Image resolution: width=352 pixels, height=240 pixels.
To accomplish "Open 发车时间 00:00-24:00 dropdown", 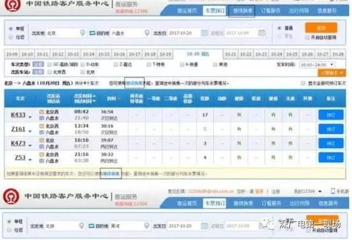I will pos(317,64).
